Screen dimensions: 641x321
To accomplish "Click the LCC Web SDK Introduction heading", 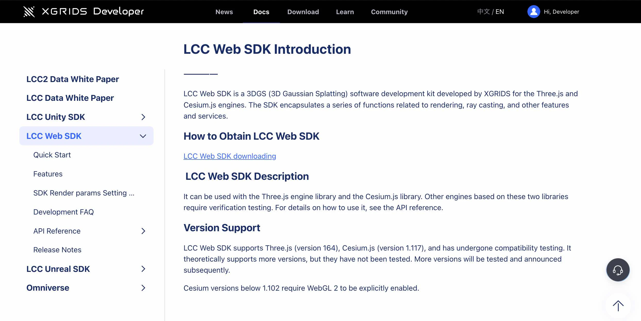I will pyautogui.click(x=267, y=49).
